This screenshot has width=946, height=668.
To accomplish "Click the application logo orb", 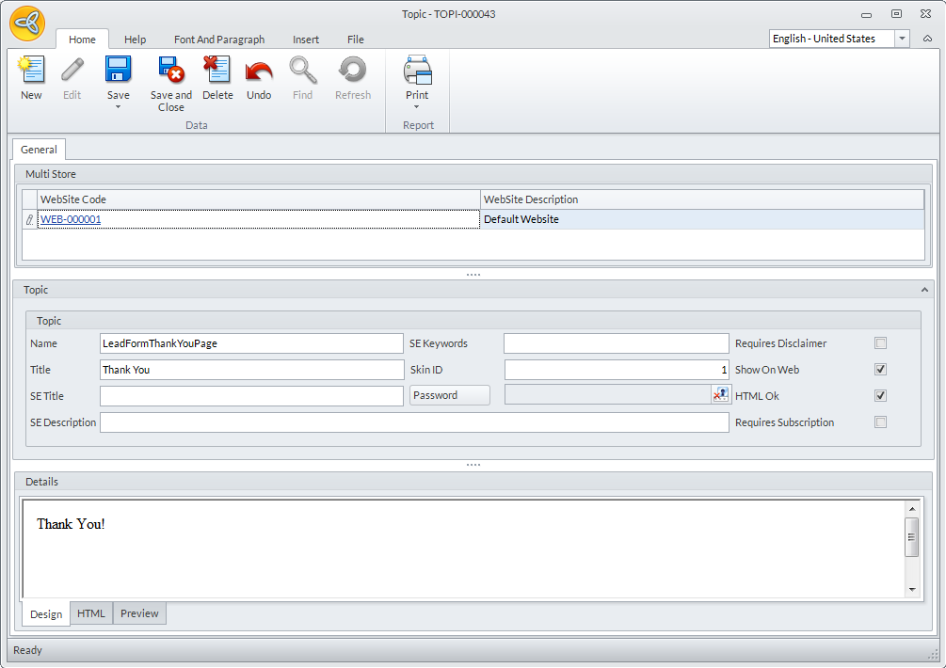I will [28, 24].
